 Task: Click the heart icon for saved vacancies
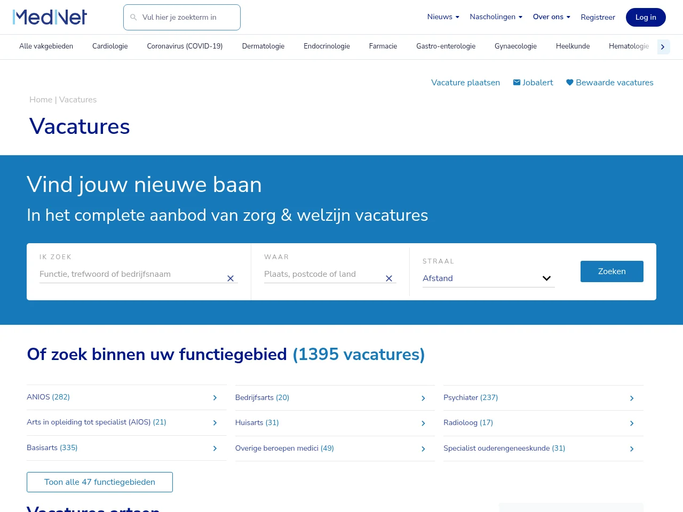pos(569,82)
